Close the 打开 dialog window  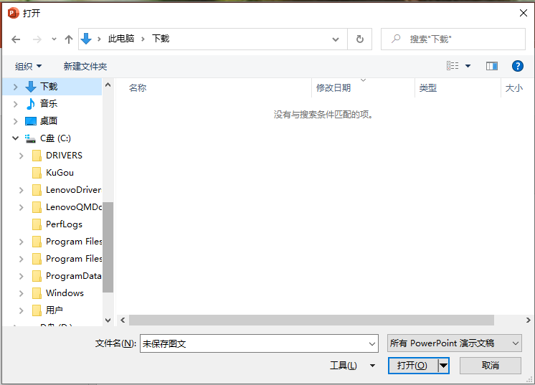(523, 13)
